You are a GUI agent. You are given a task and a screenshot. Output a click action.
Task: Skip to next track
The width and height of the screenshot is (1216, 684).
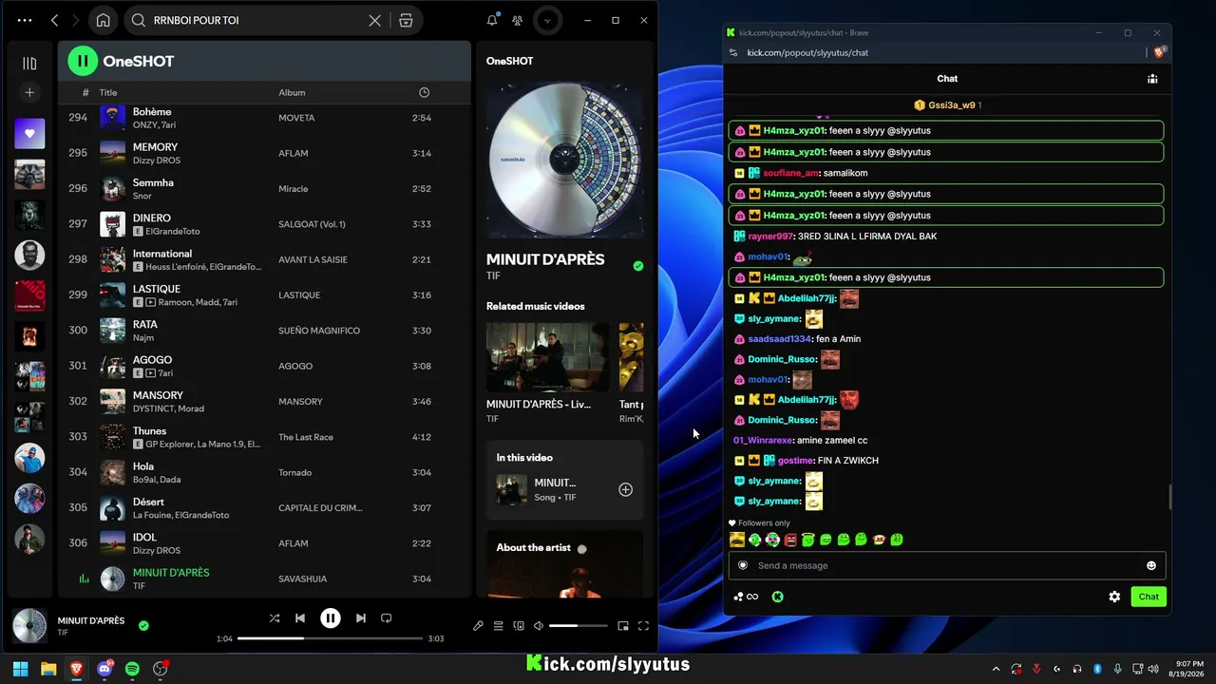point(361,618)
